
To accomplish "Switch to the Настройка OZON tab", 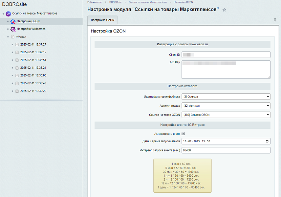I will pyautogui.click(x=103, y=20).
